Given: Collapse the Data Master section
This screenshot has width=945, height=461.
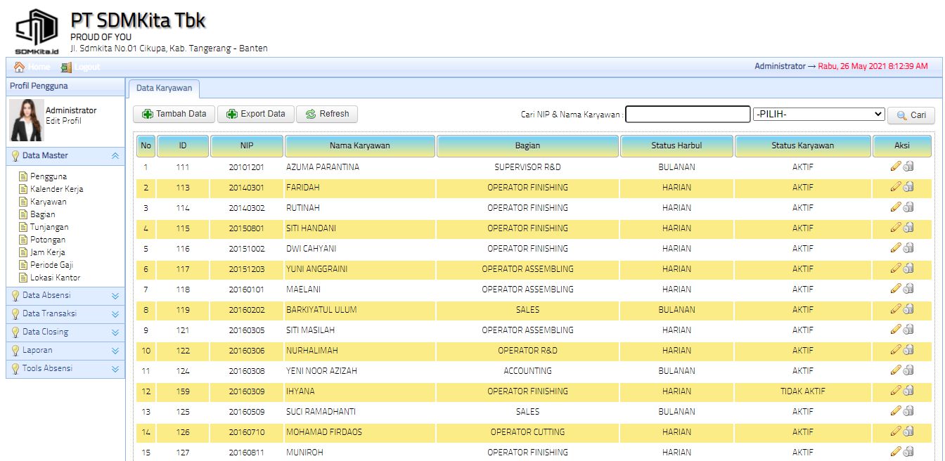Looking at the screenshot, I should click(115, 155).
